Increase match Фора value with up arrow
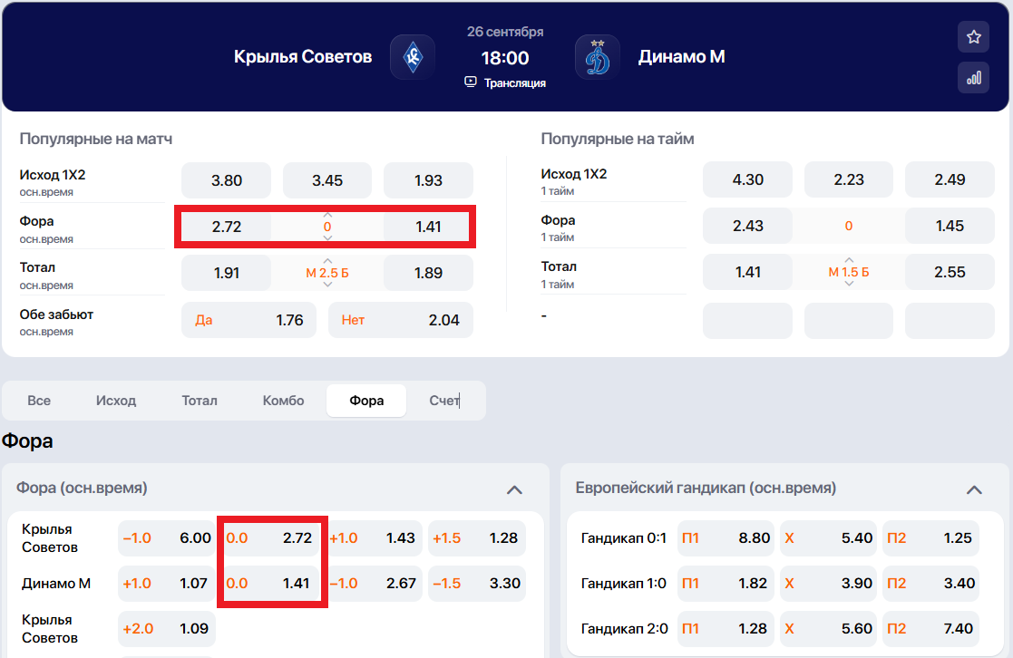This screenshot has width=1013, height=658. point(327,215)
